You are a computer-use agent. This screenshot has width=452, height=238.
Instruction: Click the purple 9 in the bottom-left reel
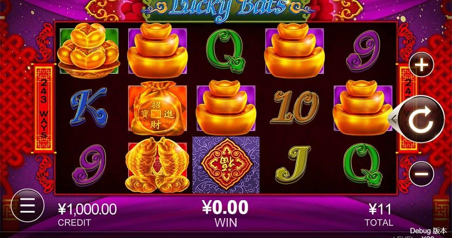(x=89, y=165)
